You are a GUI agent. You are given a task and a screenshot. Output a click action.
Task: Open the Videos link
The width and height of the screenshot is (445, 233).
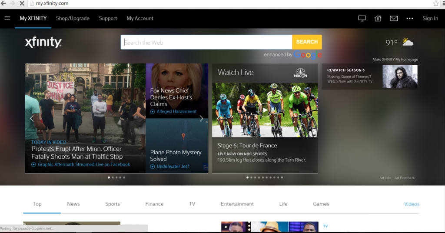click(x=412, y=204)
